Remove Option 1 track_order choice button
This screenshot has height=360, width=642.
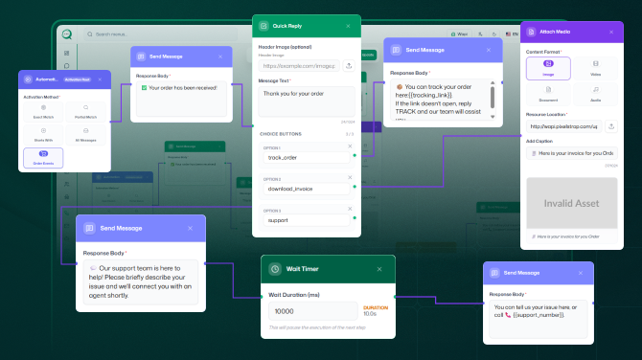point(350,146)
